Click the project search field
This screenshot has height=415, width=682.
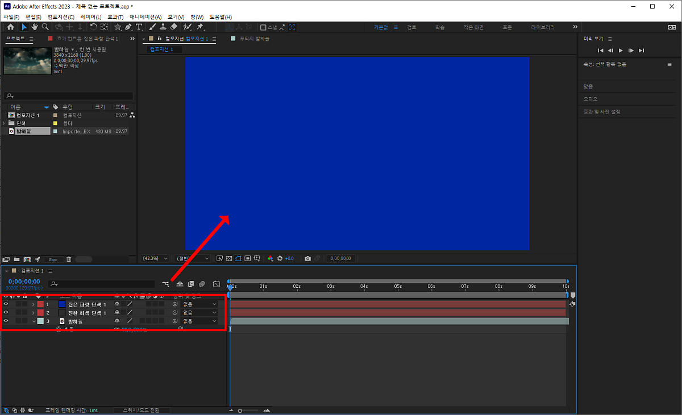tap(68, 96)
